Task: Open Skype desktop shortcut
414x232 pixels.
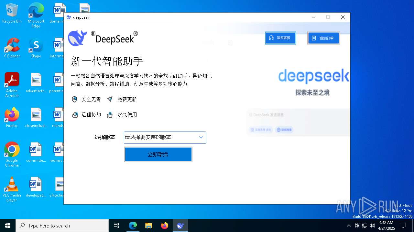Action: coord(36,48)
